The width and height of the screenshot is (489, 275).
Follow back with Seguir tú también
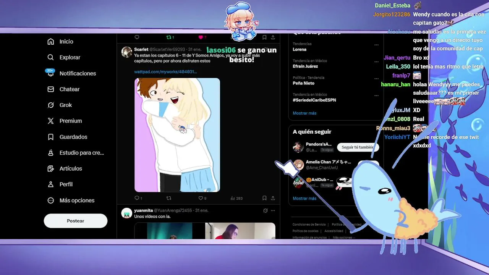click(357, 147)
